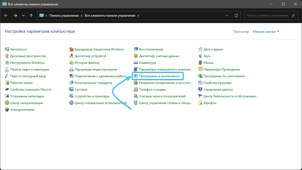Open the Мышь mouse icon
Screen dimensions: 302x170
pyautogui.click(x=200, y=63)
